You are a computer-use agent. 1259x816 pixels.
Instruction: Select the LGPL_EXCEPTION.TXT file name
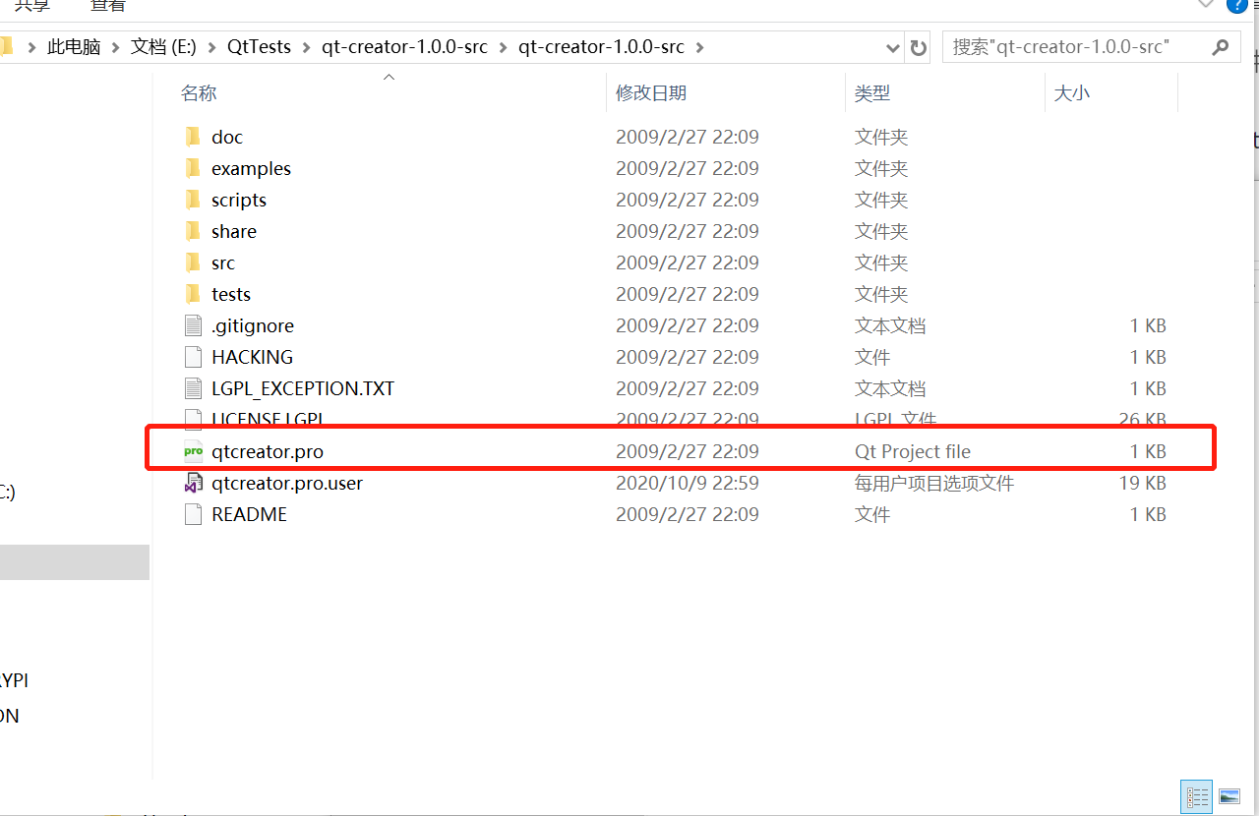[x=303, y=388]
